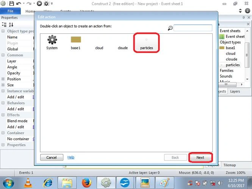Open quick access toolbar dropdown arrow
252x189 pixels.
tap(52, 3)
